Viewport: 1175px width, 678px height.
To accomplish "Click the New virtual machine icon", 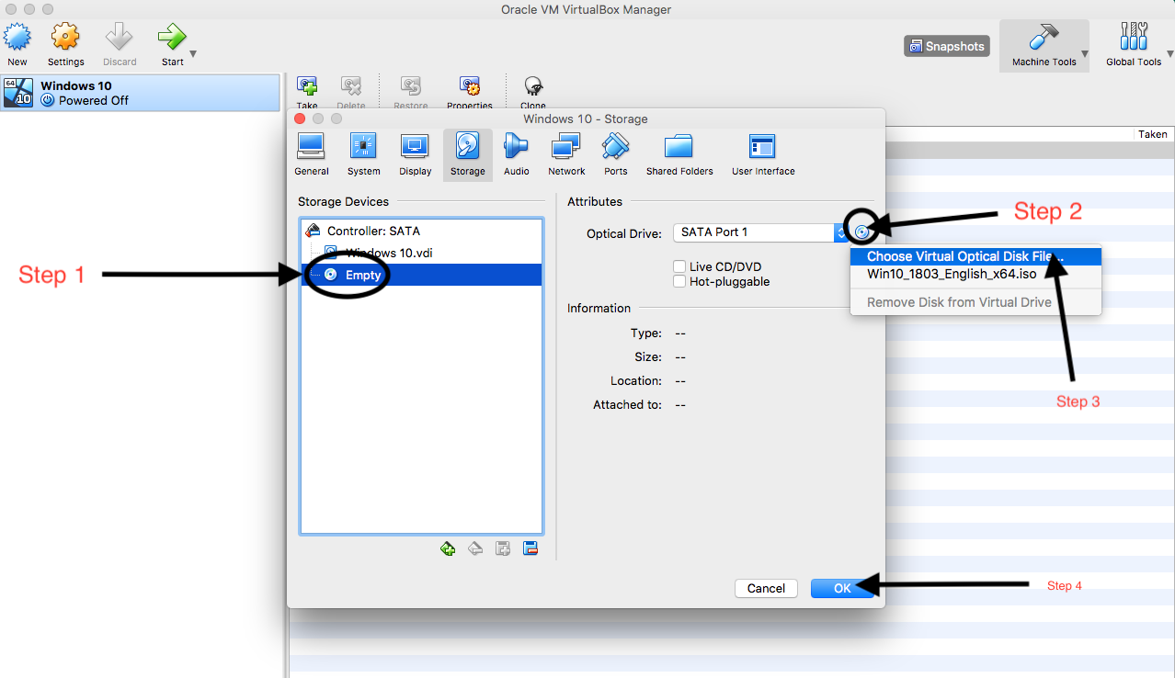I will point(17,38).
